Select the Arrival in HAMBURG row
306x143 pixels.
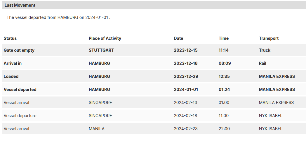click(x=154, y=63)
